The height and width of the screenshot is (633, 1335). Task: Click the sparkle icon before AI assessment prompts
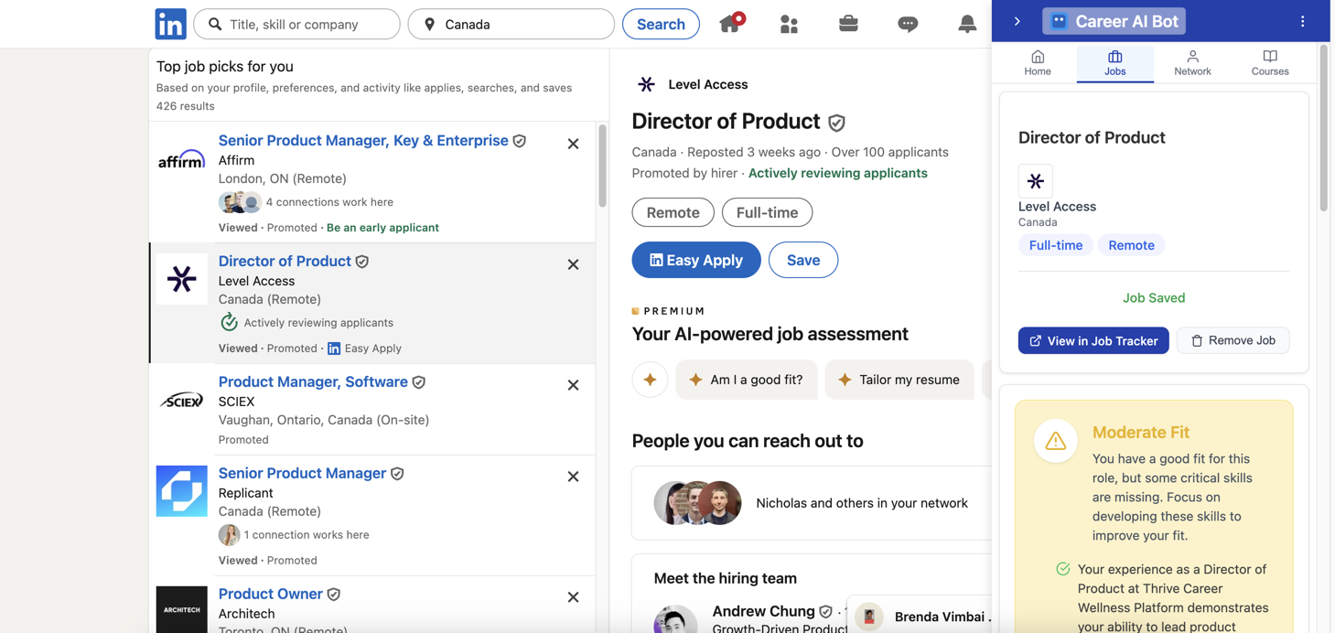pyautogui.click(x=650, y=380)
